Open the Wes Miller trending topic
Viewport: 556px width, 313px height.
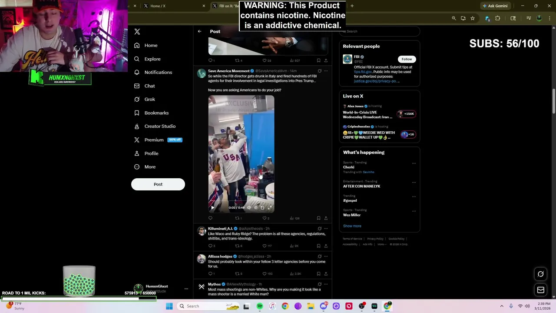(352, 215)
